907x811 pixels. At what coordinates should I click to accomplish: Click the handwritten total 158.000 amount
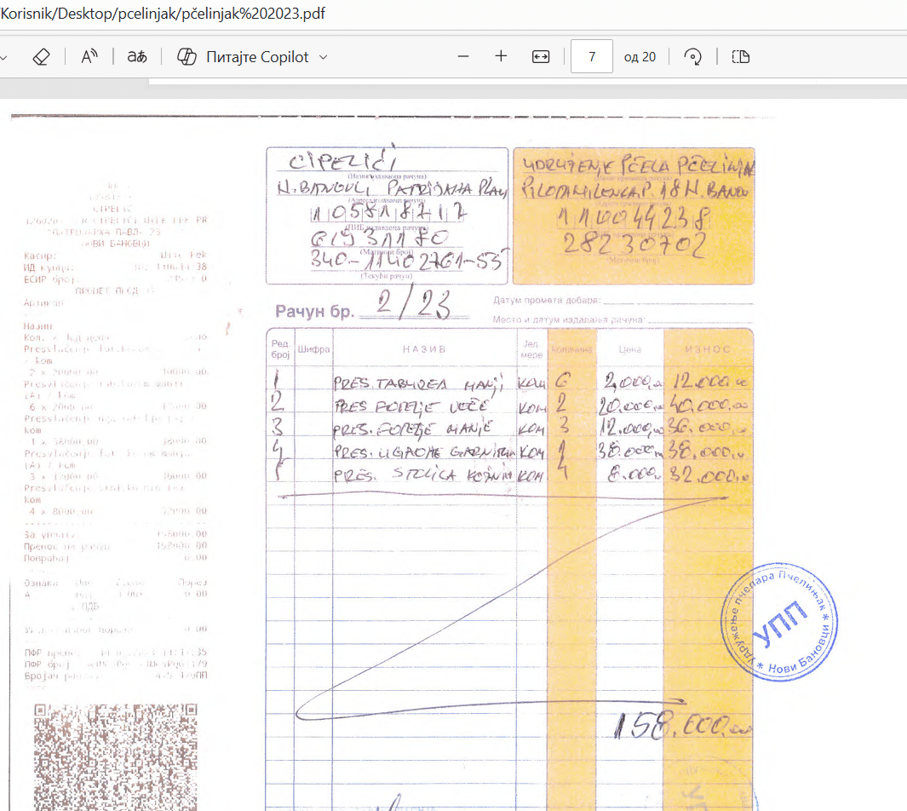[x=683, y=726]
